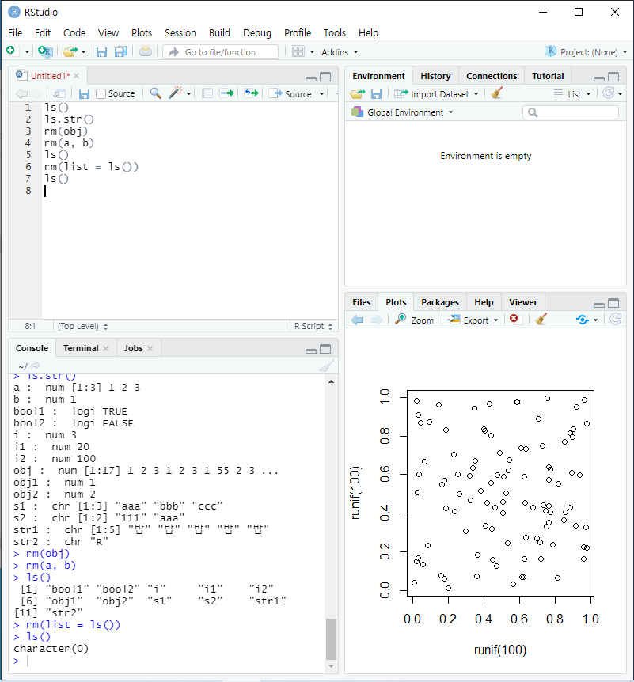This screenshot has height=682, width=634.
Task: Switch to the Connections tab
Action: (x=492, y=76)
